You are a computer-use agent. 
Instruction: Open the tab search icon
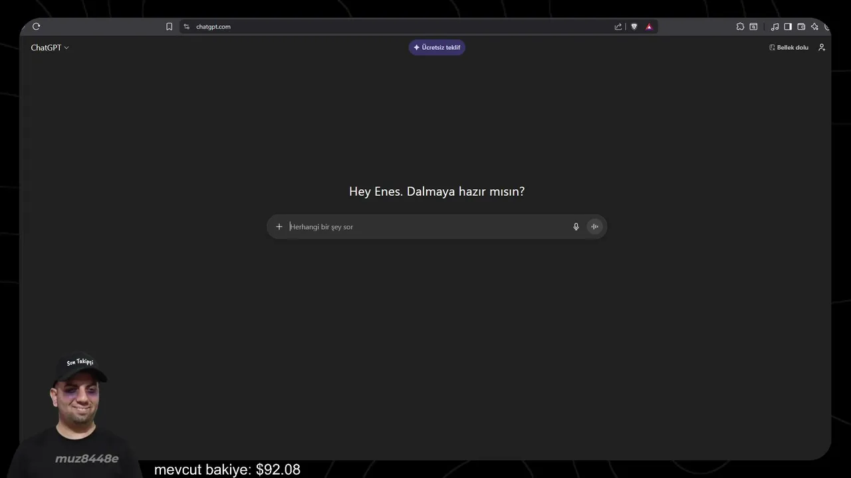[753, 27]
